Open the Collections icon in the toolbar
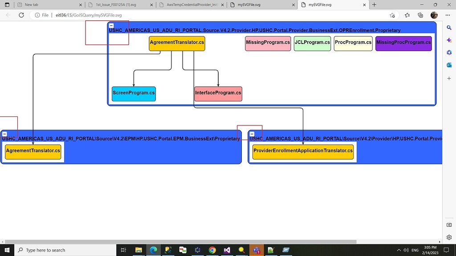The height and width of the screenshot is (256, 456). [420, 15]
